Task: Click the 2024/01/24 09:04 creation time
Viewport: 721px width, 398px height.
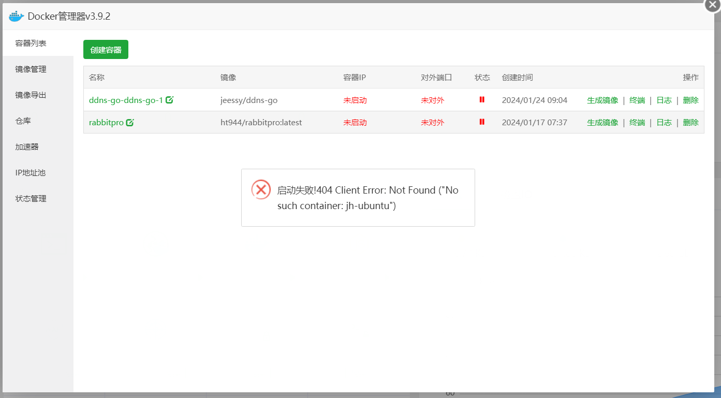Action: point(535,100)
